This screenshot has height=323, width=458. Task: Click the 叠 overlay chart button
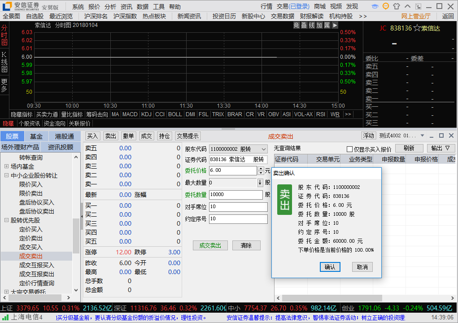(304, 26)
